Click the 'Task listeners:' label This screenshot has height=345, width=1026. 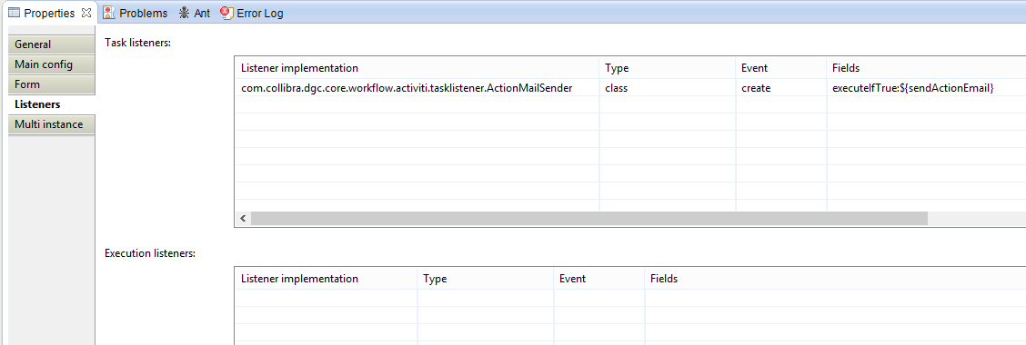point(137,43)
